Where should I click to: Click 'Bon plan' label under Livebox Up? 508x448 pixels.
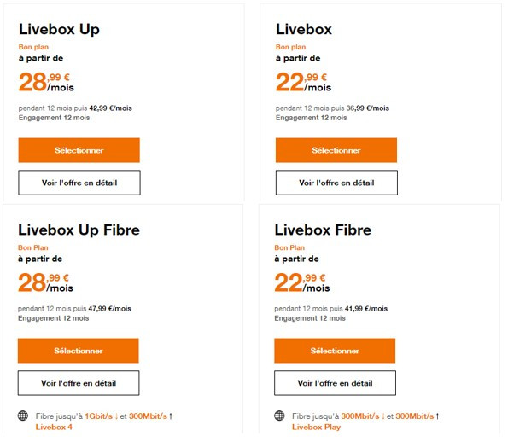[33, 47]
